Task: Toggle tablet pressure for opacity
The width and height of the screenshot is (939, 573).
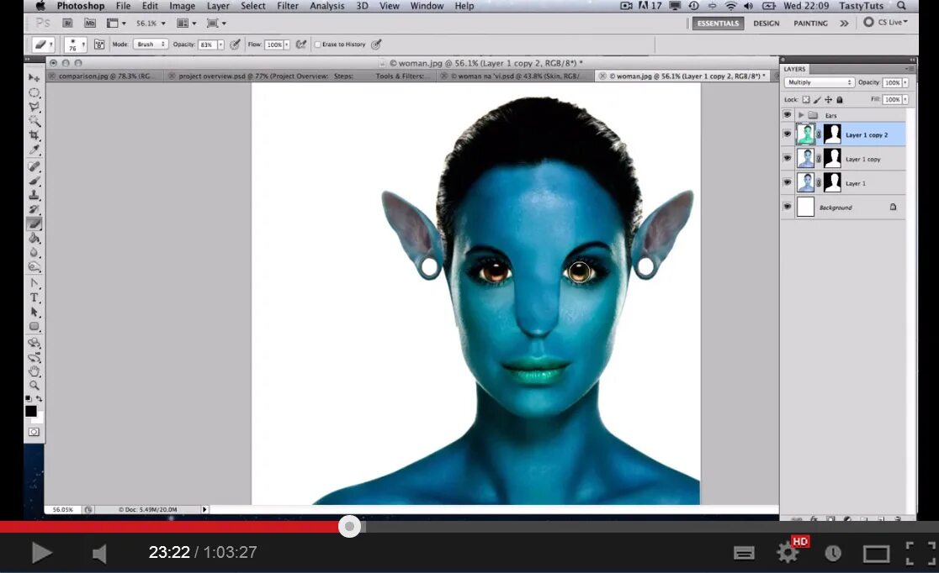Action: tap(236, 45)
